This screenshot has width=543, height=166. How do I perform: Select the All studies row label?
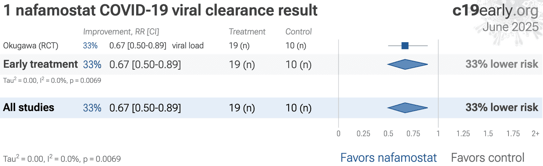click(x=29, y=107)
